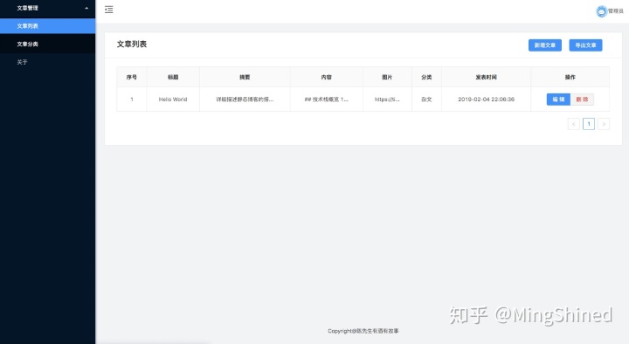This screenshot has width=629, height=344.
Task: Click the ## 技术栈 content cell
Action: [x=327, y=100]
